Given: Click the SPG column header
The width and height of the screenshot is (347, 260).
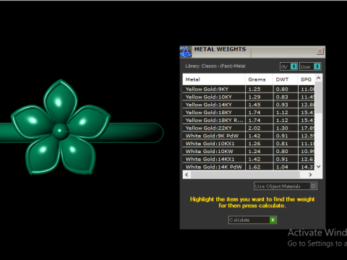Looking at the screenshot, I should point(306,79).
